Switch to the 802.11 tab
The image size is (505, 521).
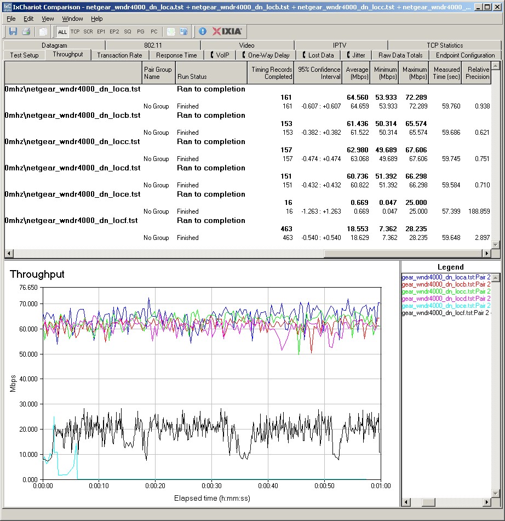click(153, 45)
